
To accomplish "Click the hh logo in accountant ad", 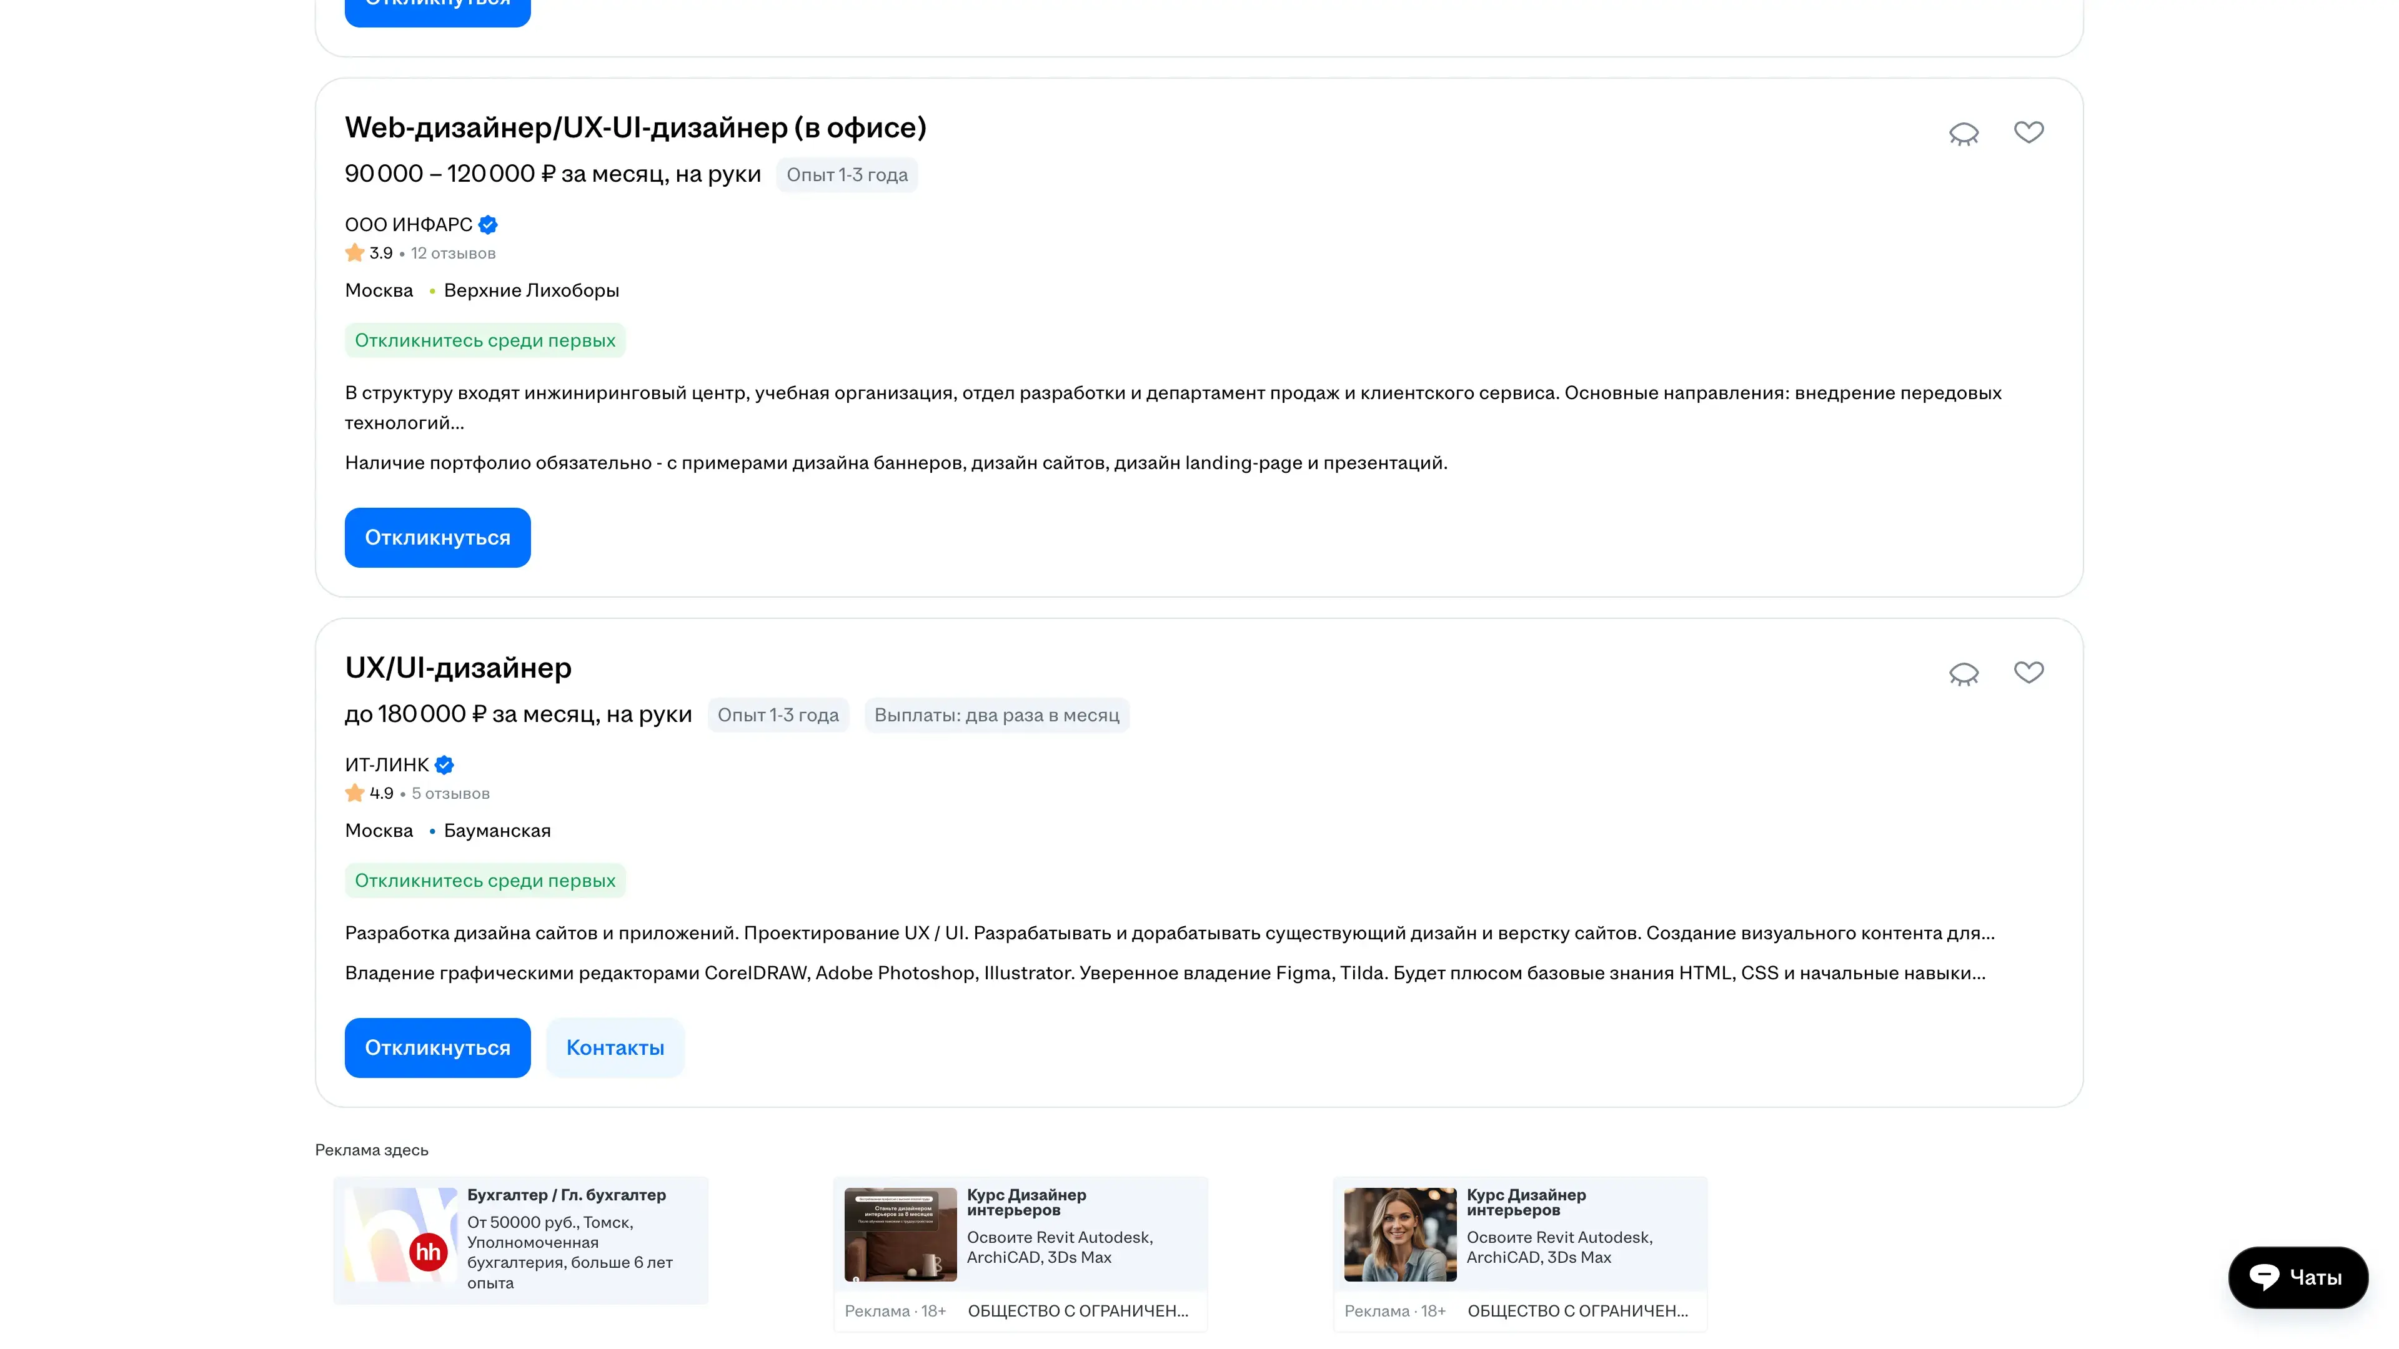I will tap(427, 1251).
